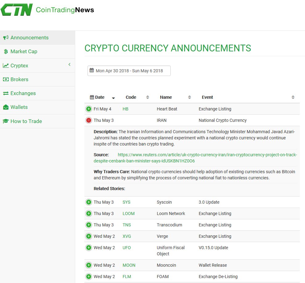Screen dimensions: 305x283
Task: Sort the table by Name column
Action: pos(175,97)
